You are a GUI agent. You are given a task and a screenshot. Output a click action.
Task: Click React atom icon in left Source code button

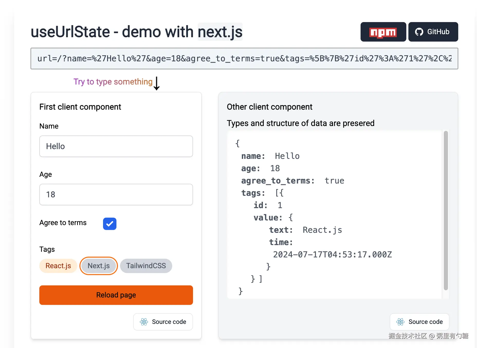(144, 322)
